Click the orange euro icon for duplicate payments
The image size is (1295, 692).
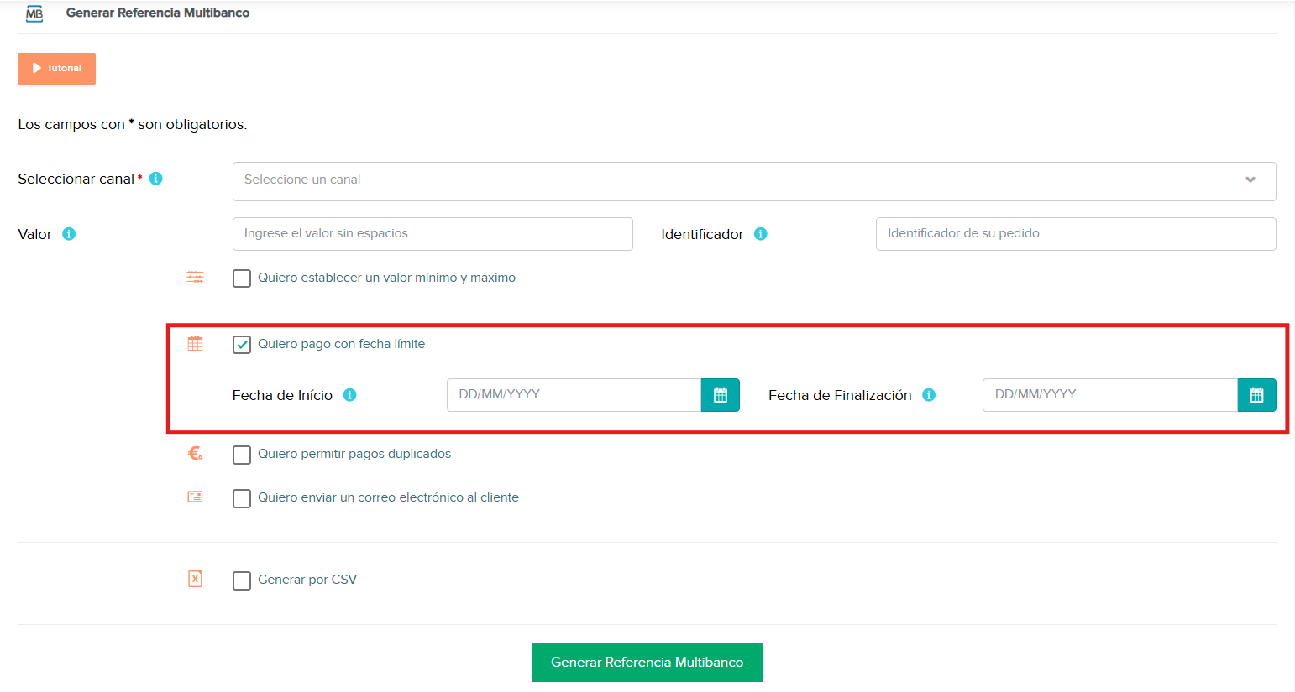(195, 454)
